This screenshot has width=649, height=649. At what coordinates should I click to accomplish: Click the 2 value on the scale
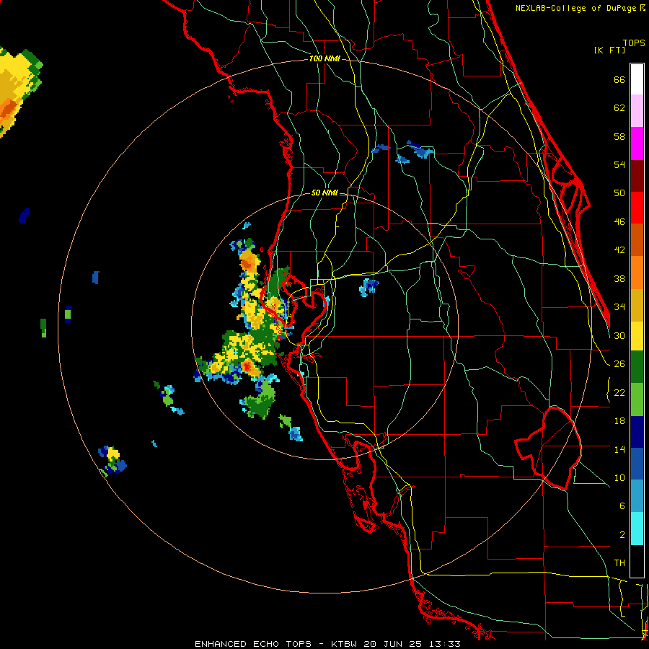622,535
